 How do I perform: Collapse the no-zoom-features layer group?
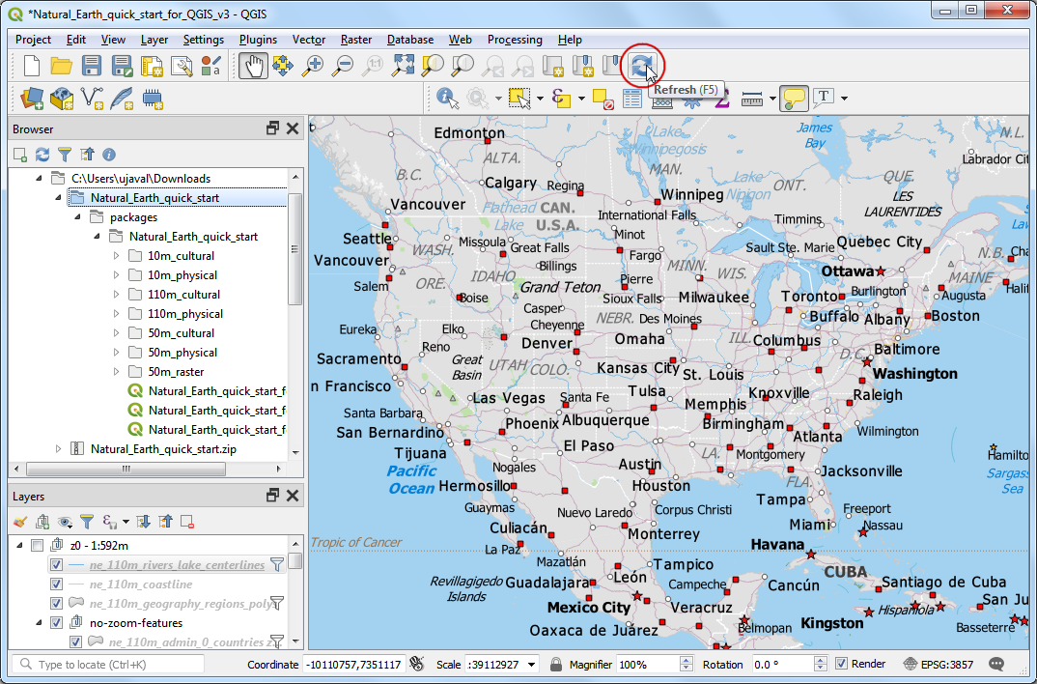[40, 623]
